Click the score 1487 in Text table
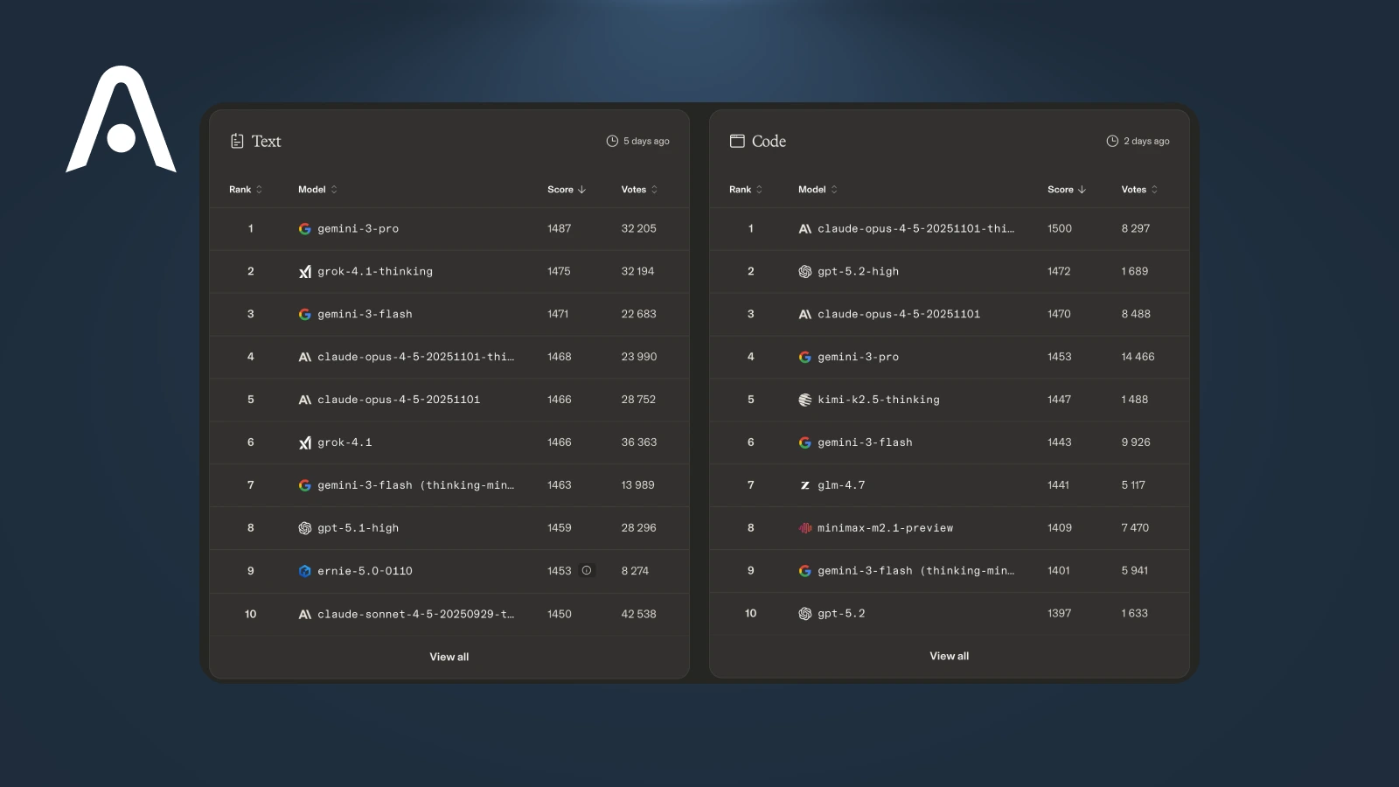 point(560,229)
